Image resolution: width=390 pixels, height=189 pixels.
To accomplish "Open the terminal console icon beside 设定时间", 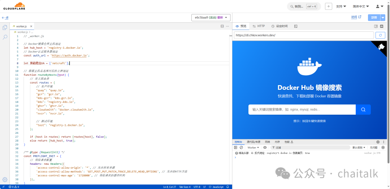I will click(296, 26).
